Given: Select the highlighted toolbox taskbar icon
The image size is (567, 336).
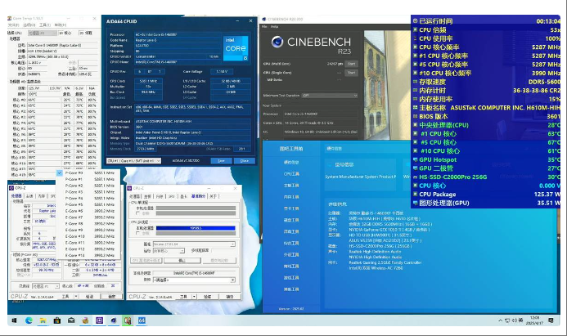Looking at the screenshot, I should pyautogui.click(x=128, y=320).
